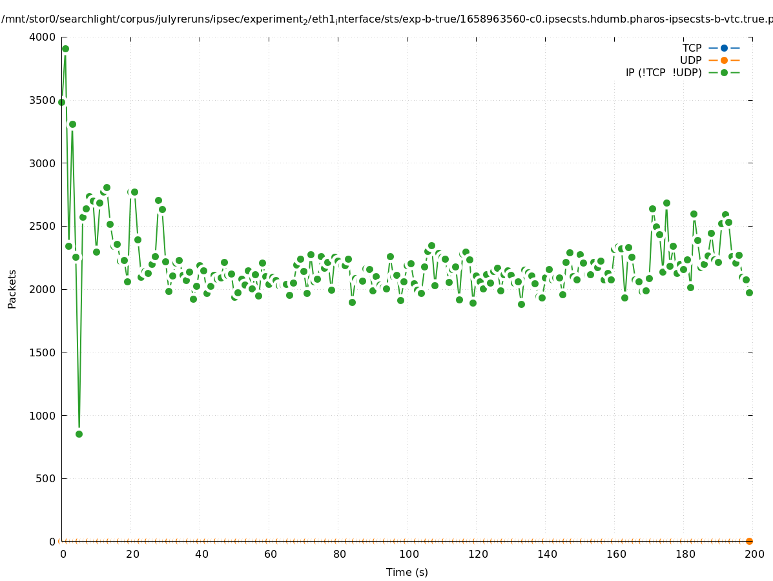Select the TCP legend label

(x=692, y=48)
